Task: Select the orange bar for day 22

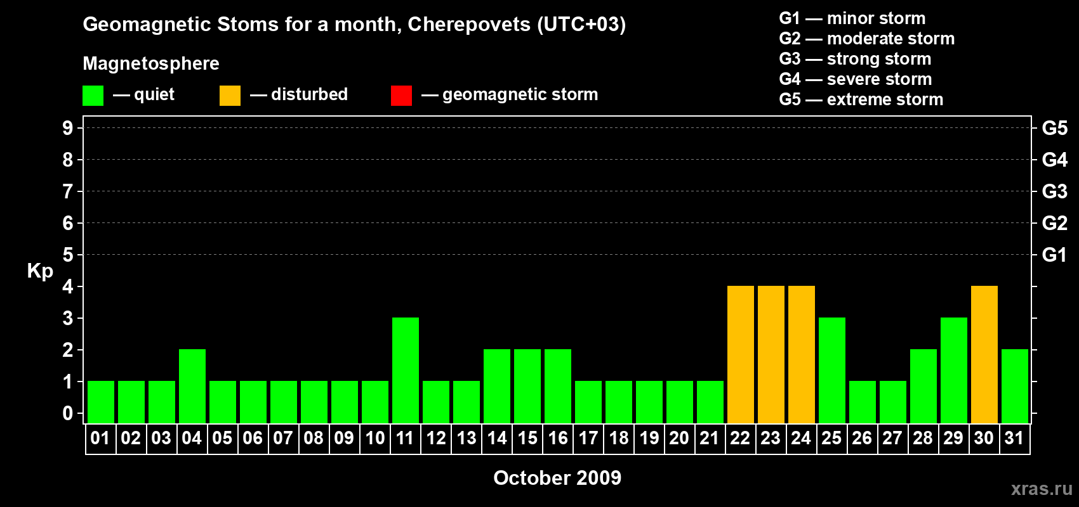Action: pyautogui.click(x=741, y=354)
